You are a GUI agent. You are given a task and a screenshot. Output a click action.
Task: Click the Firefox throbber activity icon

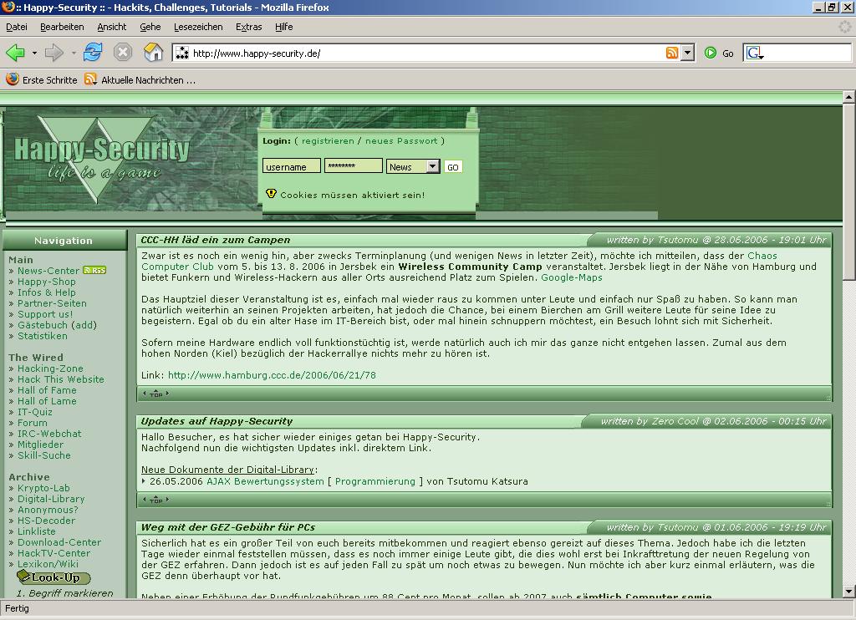tap(845, 26)
